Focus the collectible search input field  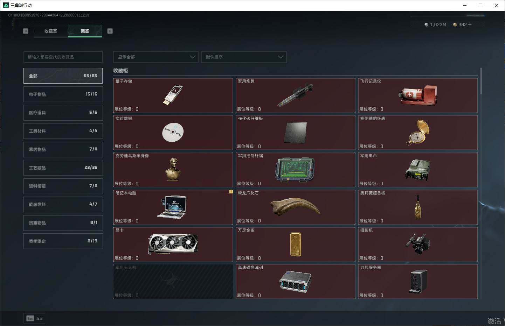(63, 57)
